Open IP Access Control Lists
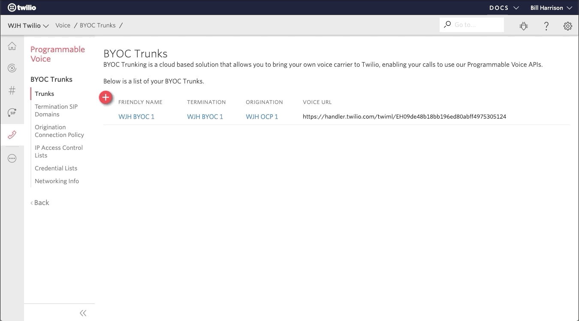579x321 pixels. 59,152
